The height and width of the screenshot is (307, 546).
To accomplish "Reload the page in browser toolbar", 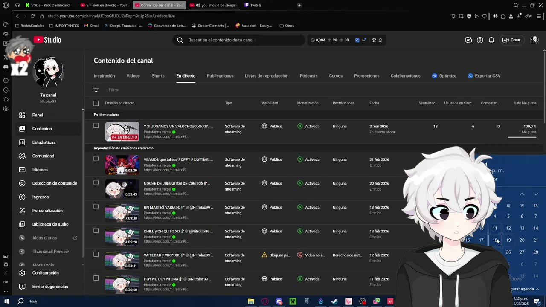I will pos(32,16).
